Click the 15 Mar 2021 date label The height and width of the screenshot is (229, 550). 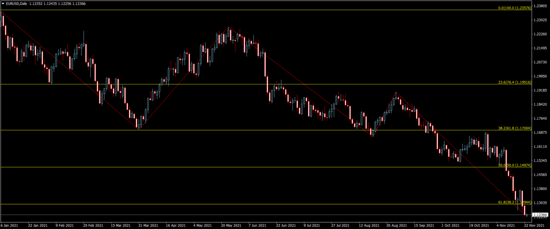coord(121,225)
